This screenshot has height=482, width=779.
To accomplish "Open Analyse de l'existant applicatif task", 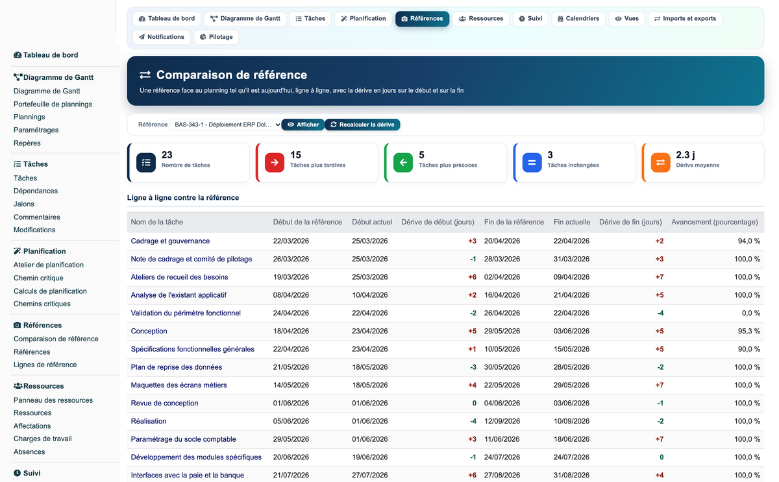I will pos(179,295).
